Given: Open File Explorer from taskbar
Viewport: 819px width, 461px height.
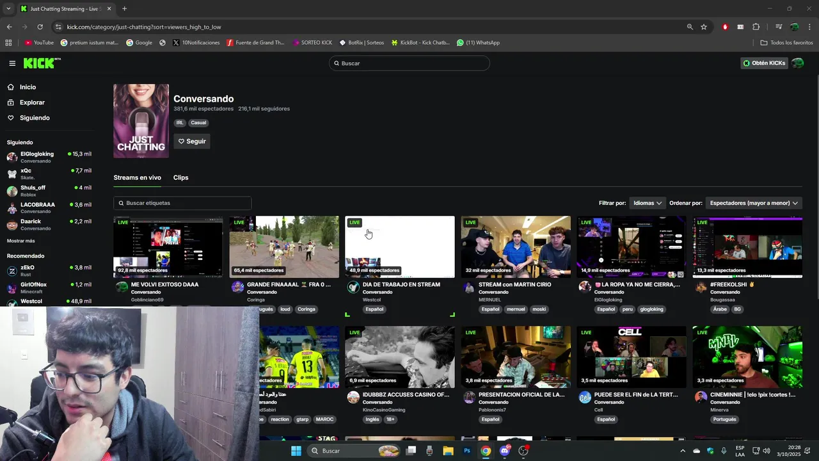Looking at the screenshot, I should coord(448,451).
